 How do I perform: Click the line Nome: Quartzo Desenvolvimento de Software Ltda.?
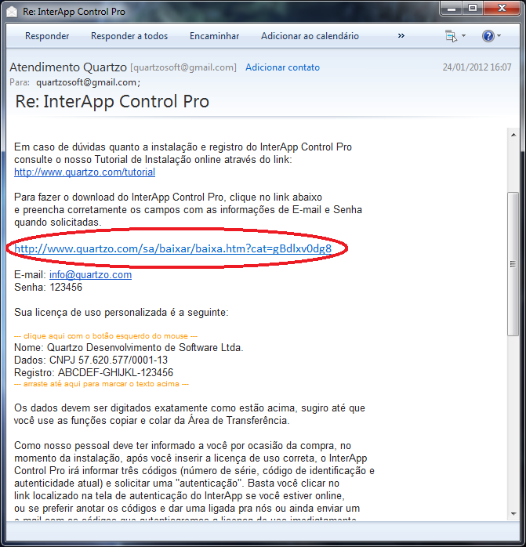point(129,347)
